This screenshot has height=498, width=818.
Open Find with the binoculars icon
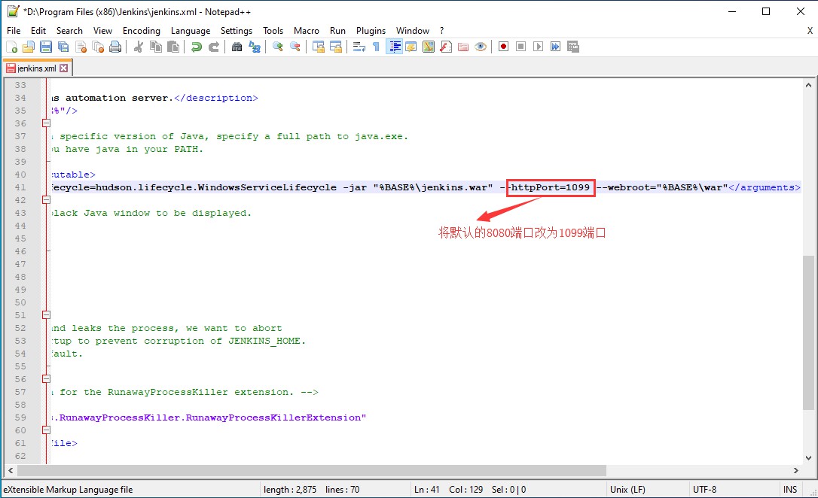tap(237, 47)
